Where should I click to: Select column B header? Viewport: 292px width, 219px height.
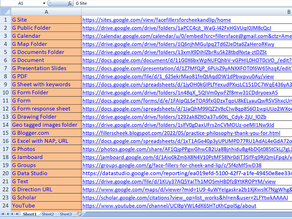tap(187, 12)
